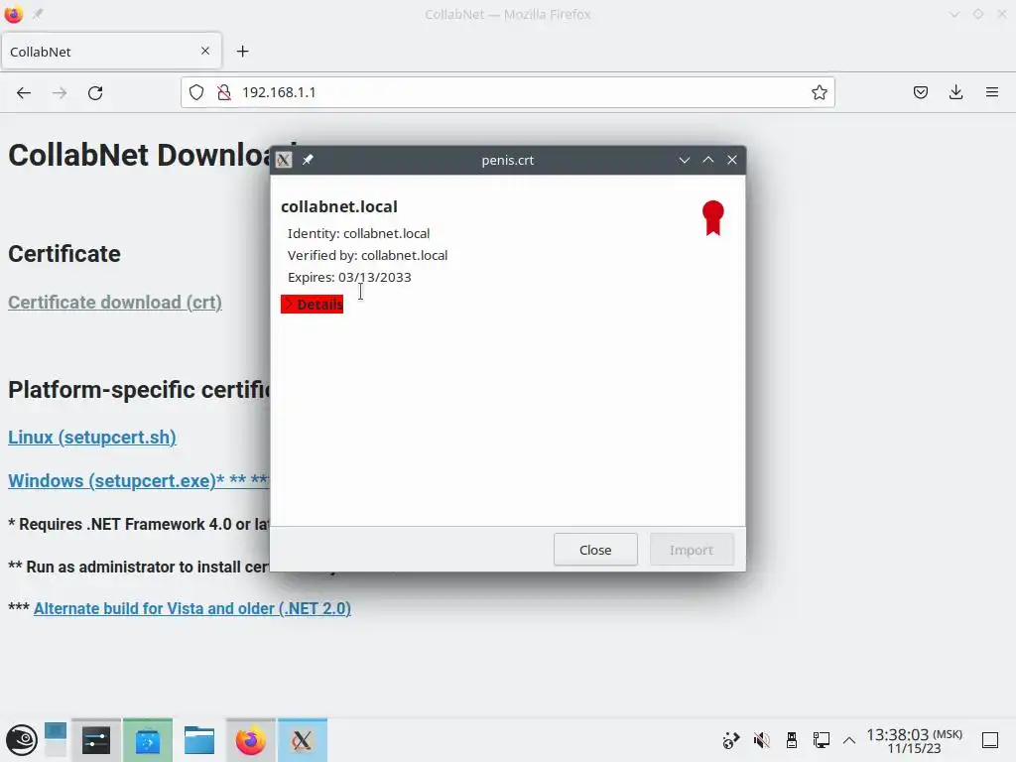Close the CollabNet tab
Viewport: 1016px width, 762px height.
[205, 51]
